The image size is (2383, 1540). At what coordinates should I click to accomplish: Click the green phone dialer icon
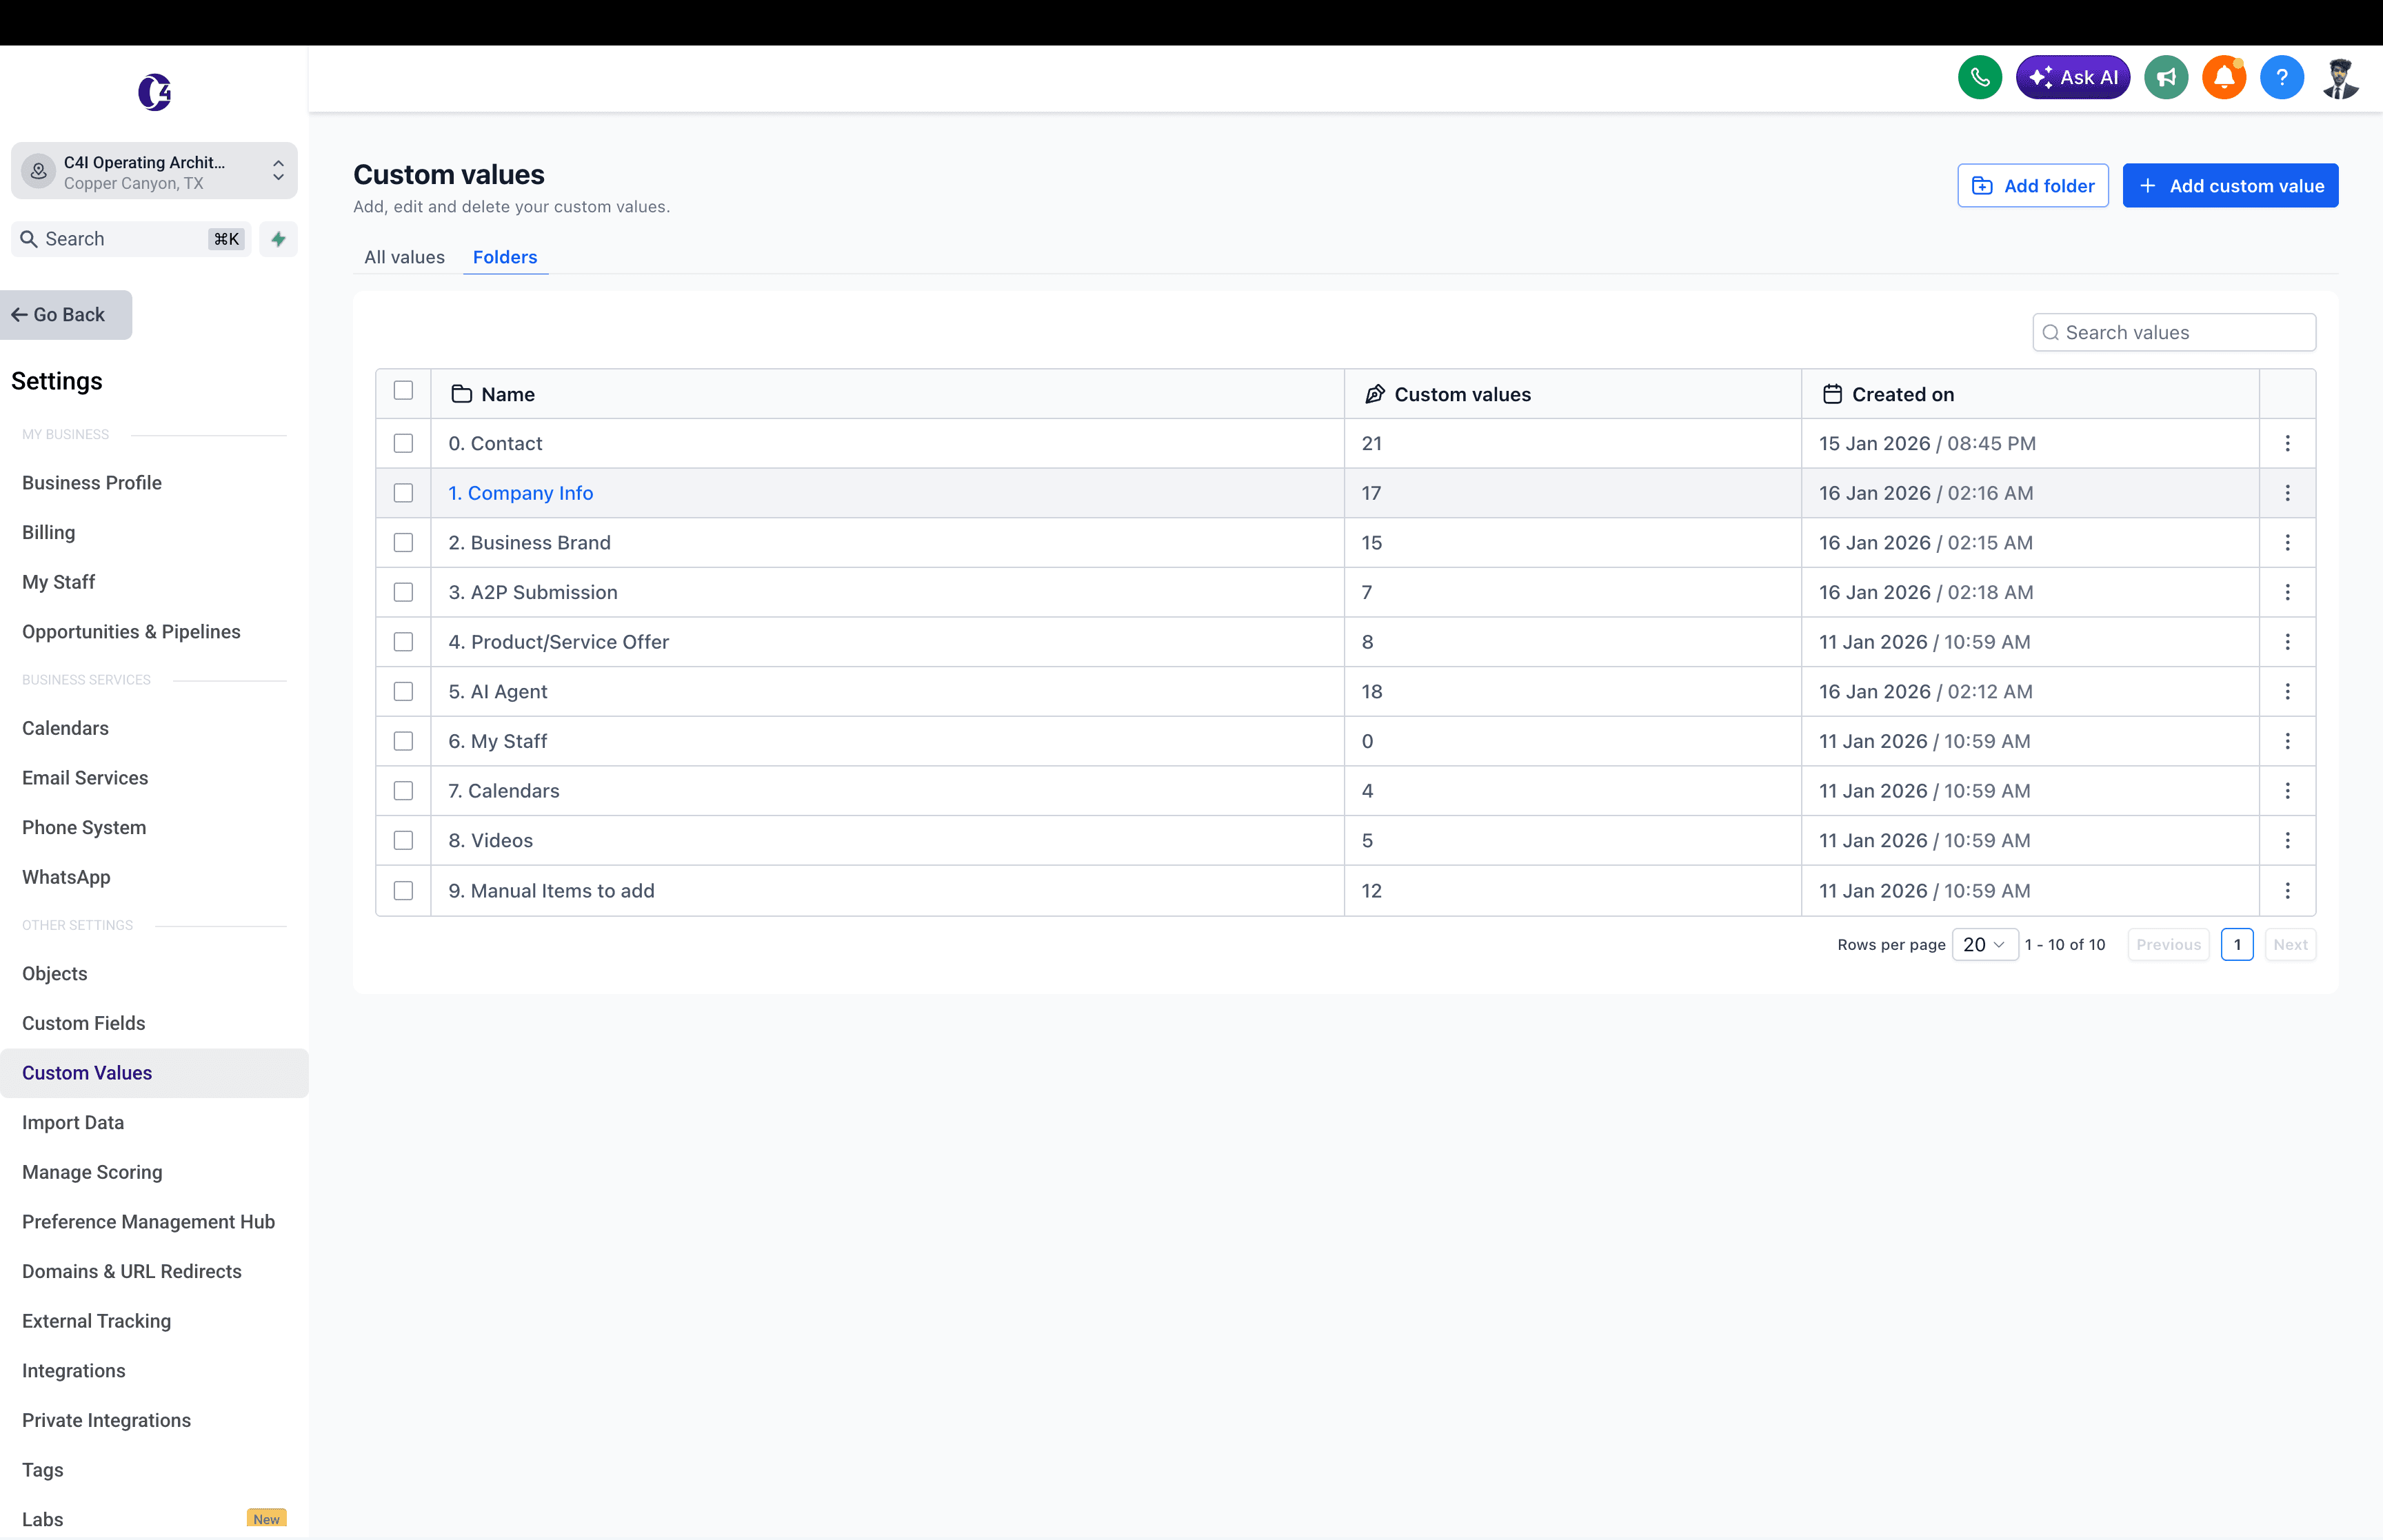[1979, 77]
